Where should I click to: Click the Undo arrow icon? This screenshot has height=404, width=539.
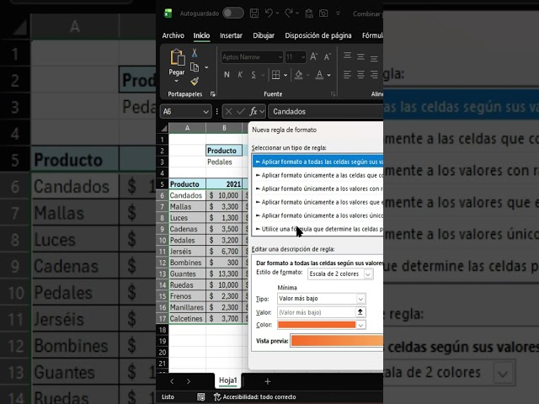point(269,13)
